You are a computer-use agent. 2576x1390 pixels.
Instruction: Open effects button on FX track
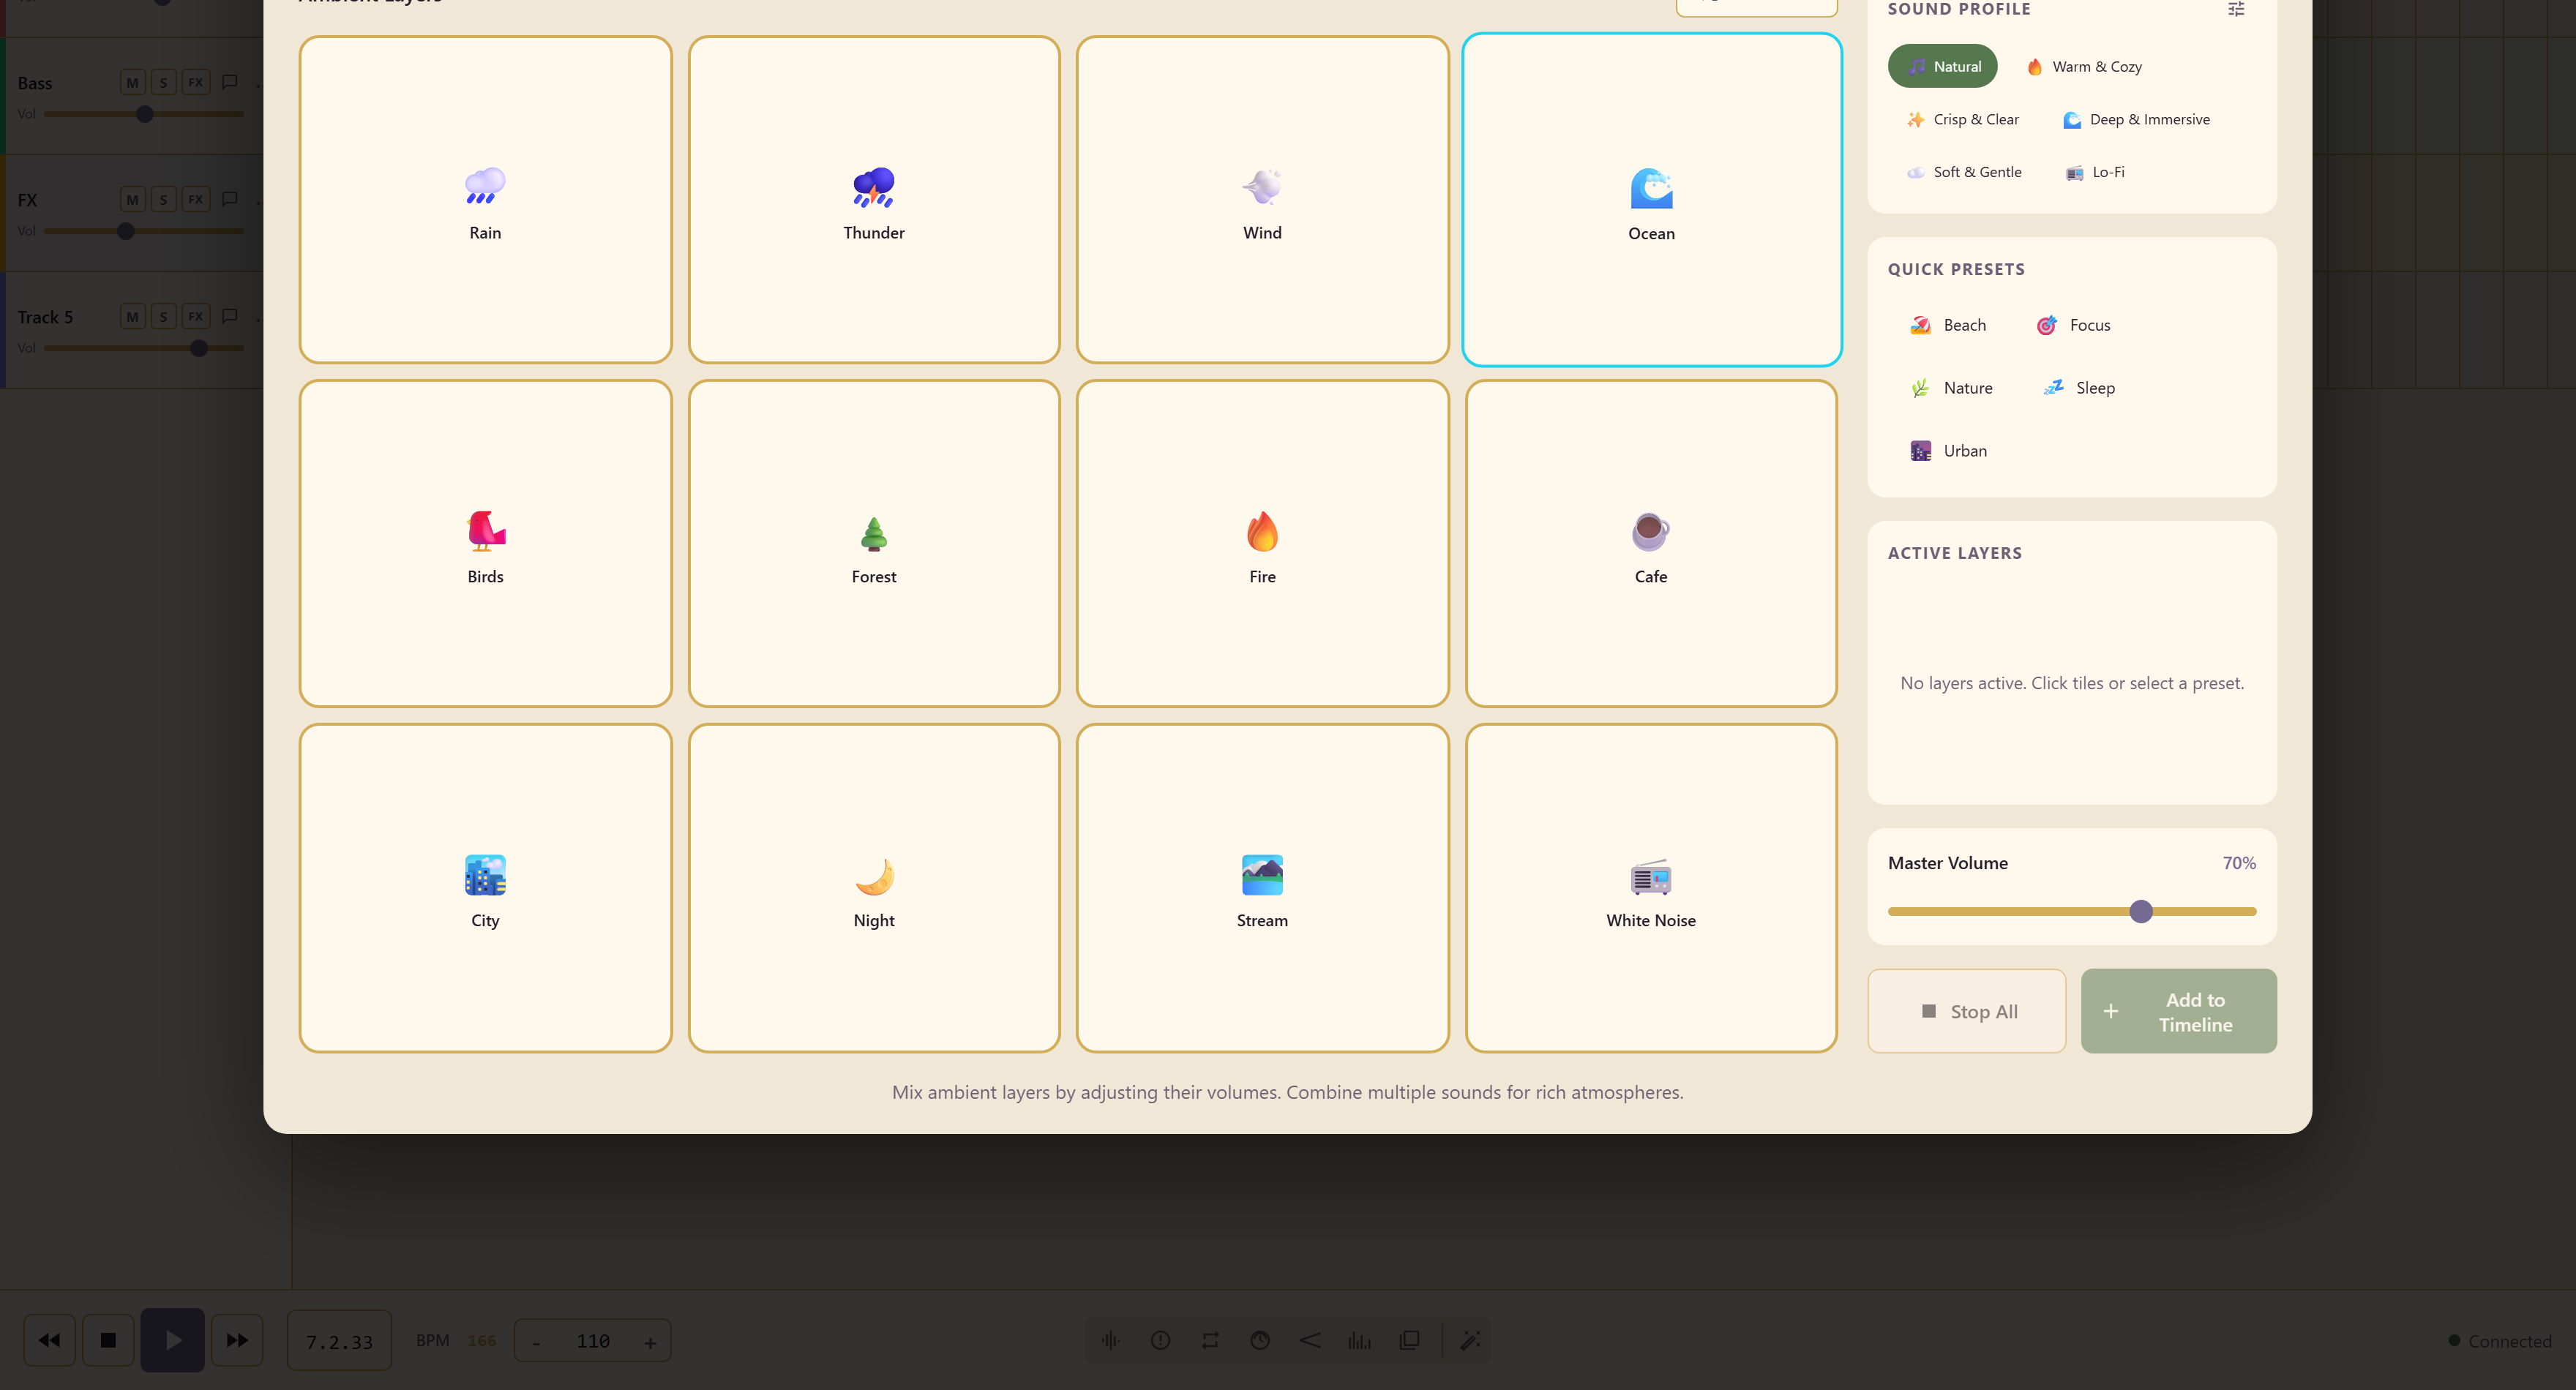tap(196, 199)
